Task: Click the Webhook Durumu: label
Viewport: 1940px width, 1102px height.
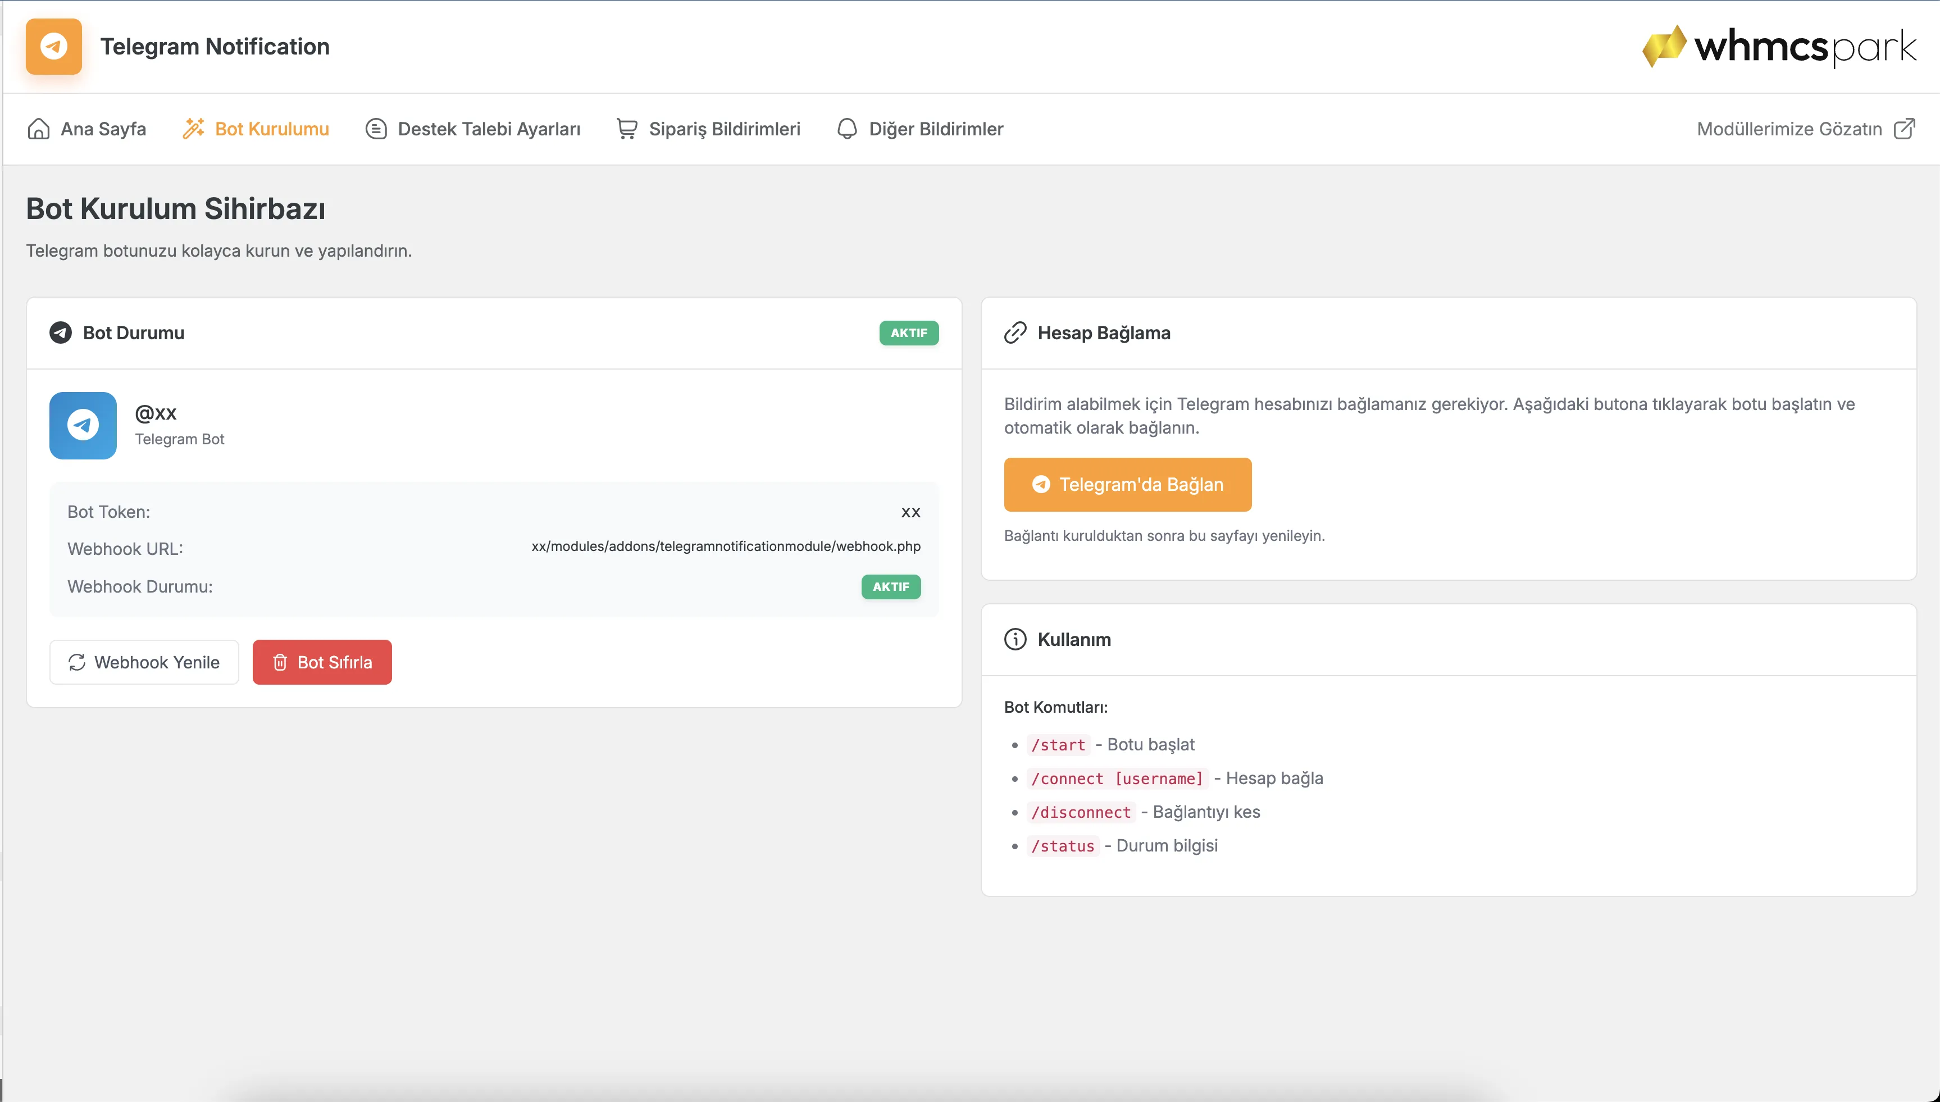Action: [x=140, y=586]
